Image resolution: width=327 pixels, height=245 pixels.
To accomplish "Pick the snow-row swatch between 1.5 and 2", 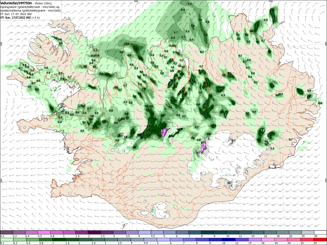I will [82, 232].
